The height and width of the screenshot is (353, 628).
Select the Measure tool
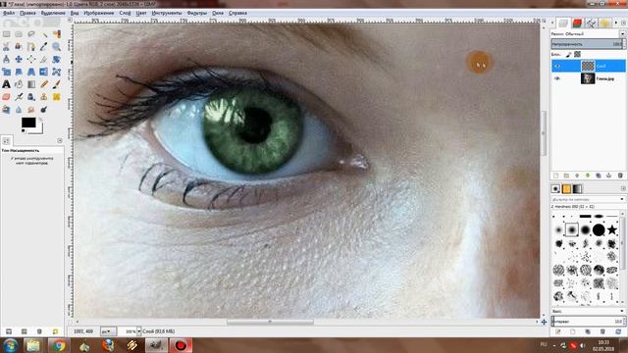[7, 59]
